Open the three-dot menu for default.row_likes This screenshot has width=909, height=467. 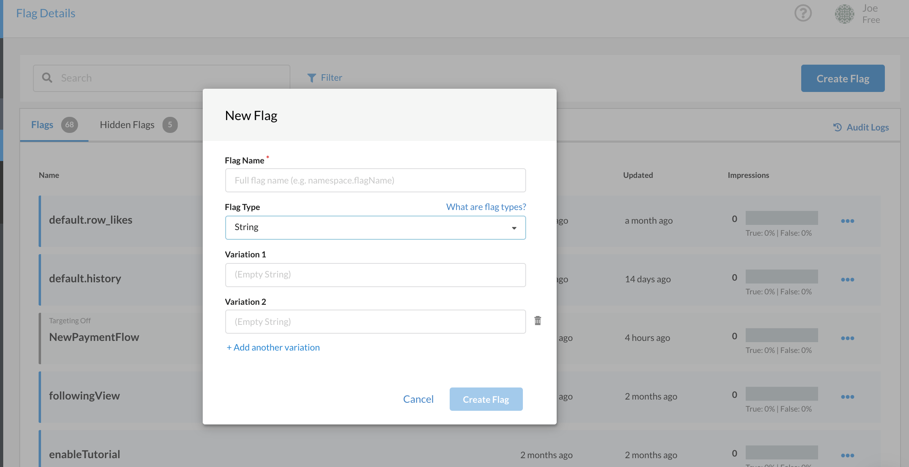click(847, 220)
